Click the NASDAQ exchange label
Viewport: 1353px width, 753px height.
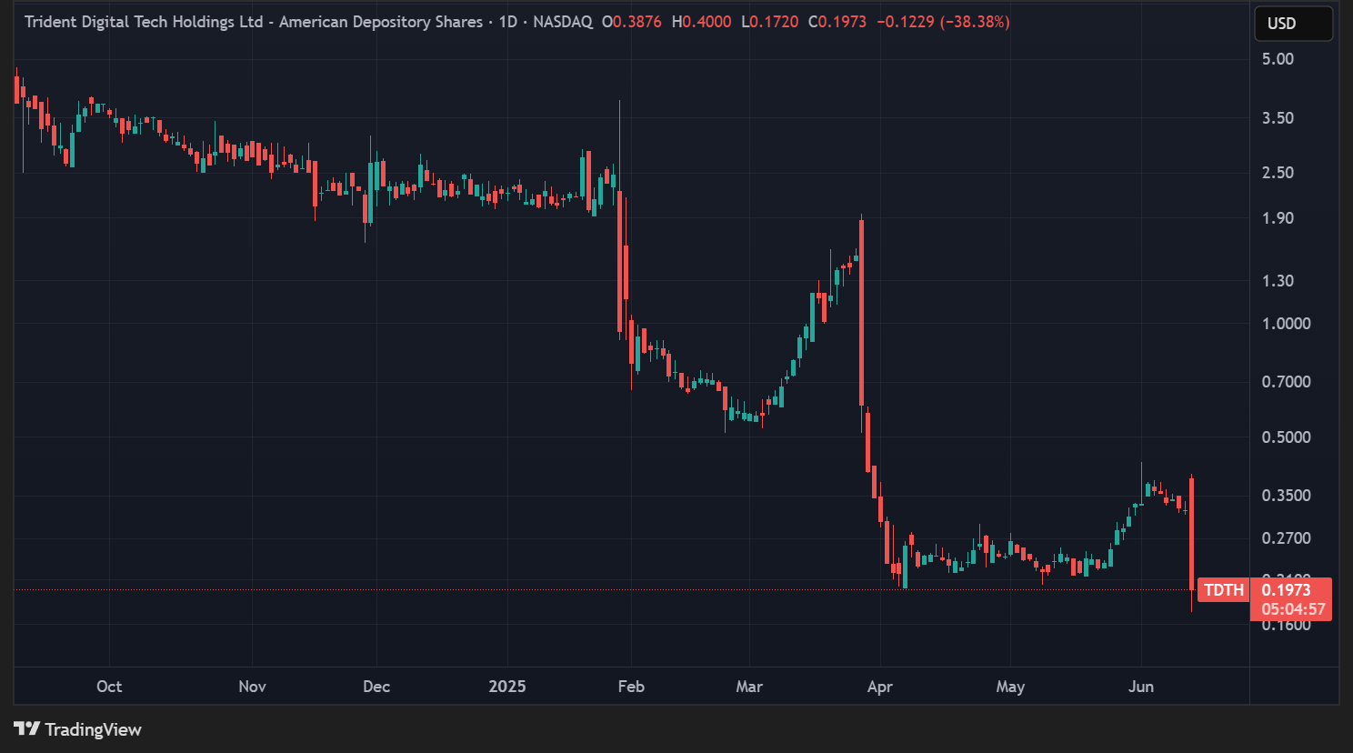point(562,22)
